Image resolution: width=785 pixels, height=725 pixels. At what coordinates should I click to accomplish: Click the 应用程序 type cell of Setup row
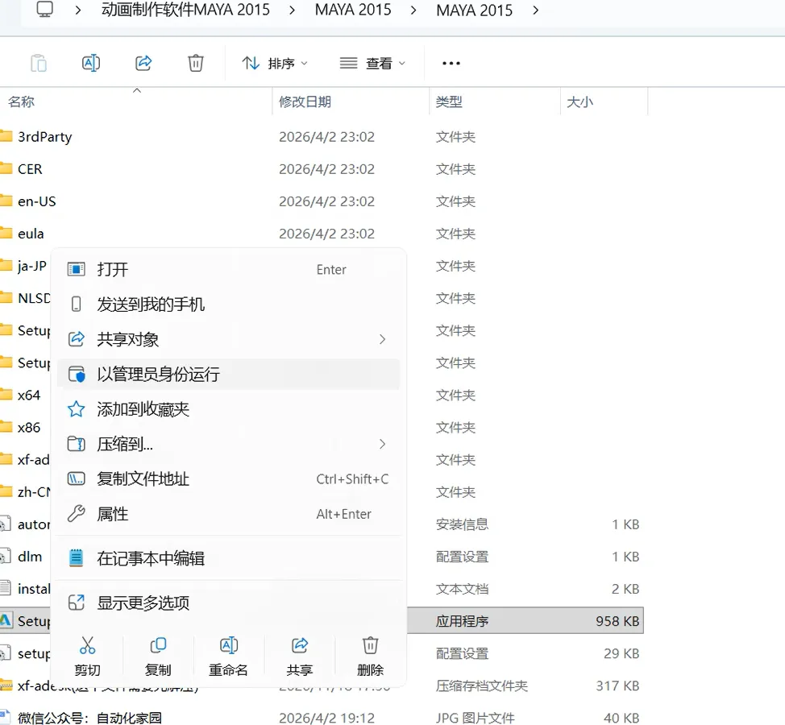462,621
